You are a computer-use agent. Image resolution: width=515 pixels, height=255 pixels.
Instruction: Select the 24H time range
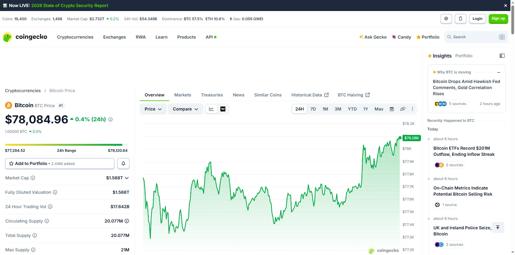(299, 109)
